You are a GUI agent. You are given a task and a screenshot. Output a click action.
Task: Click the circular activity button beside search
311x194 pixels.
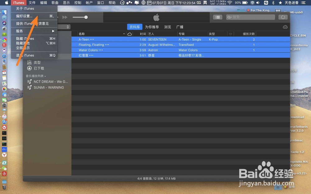283,17
